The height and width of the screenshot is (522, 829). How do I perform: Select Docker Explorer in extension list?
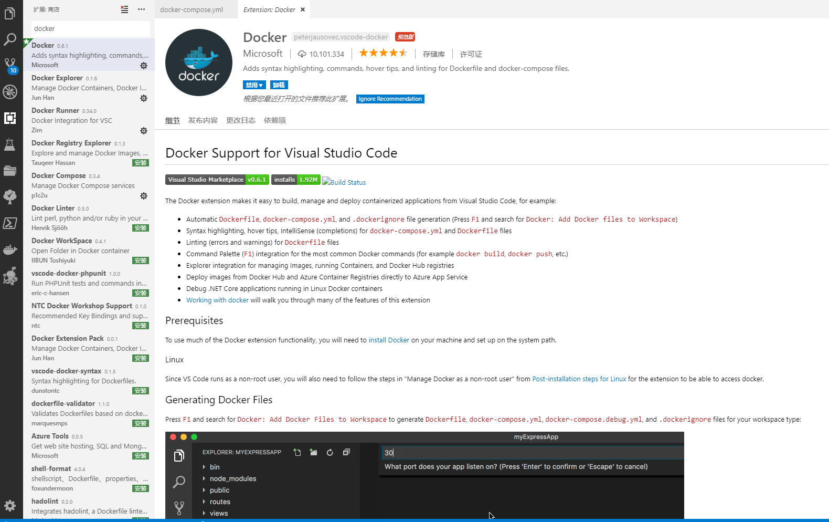[89, 87]
